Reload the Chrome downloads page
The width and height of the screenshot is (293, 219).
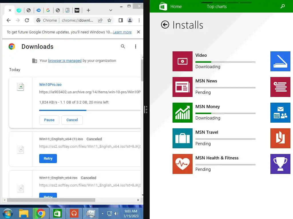pyautogui.click(x=27, y=20)
